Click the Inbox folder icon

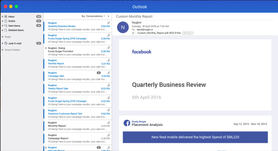click(6, 17)
